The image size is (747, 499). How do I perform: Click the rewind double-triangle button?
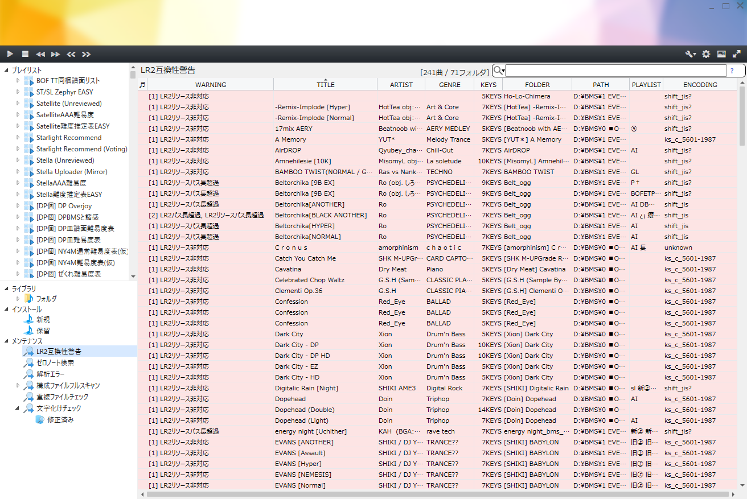pos(40,54)
